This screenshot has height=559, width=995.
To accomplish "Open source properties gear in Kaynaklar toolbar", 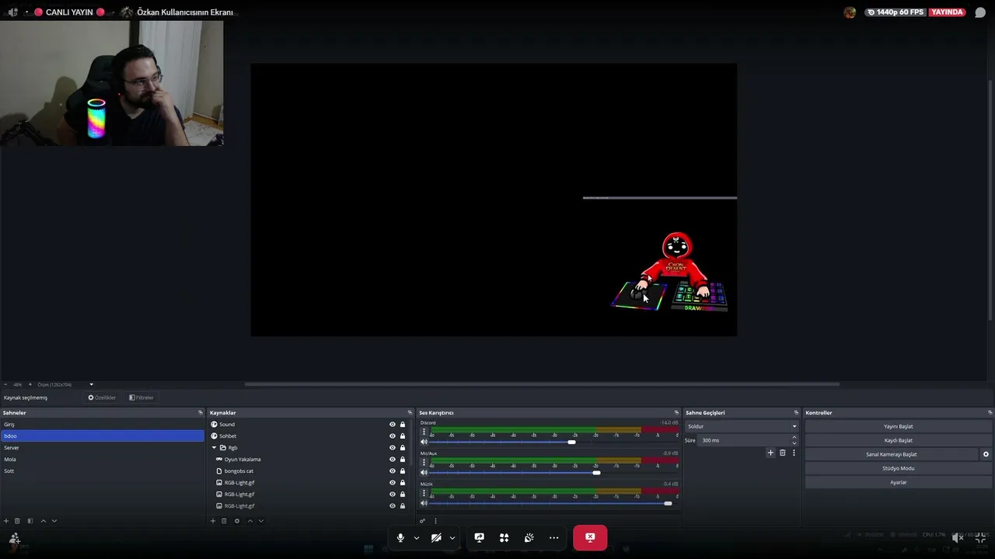I will [237, 521].
